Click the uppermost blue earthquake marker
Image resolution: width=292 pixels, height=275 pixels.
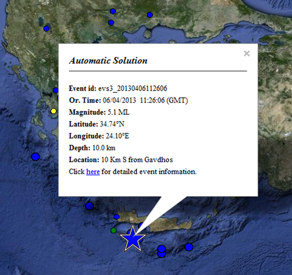(x=113, y=11)
